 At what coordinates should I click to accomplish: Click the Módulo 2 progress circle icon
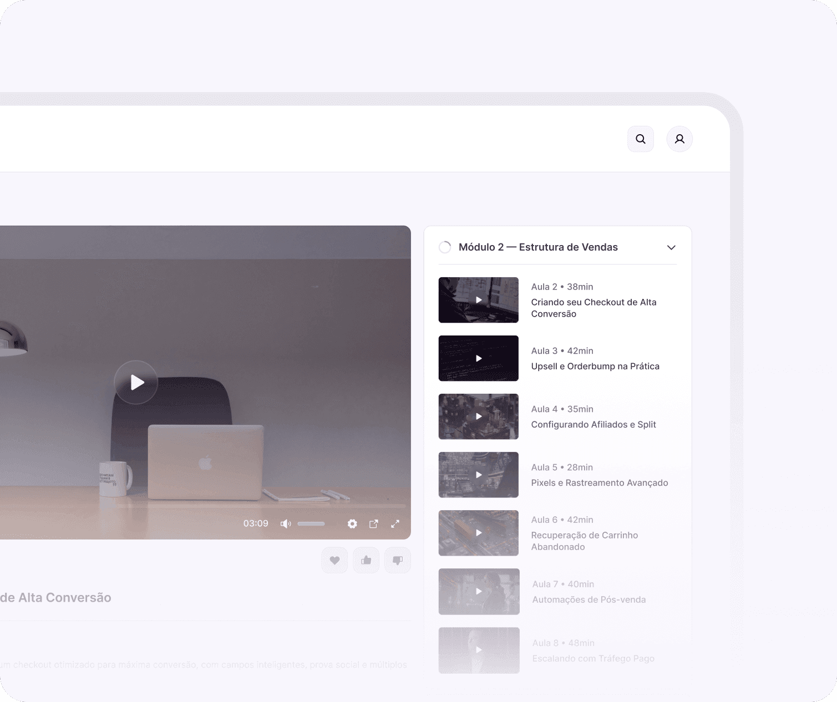click(x=445, y=247)
